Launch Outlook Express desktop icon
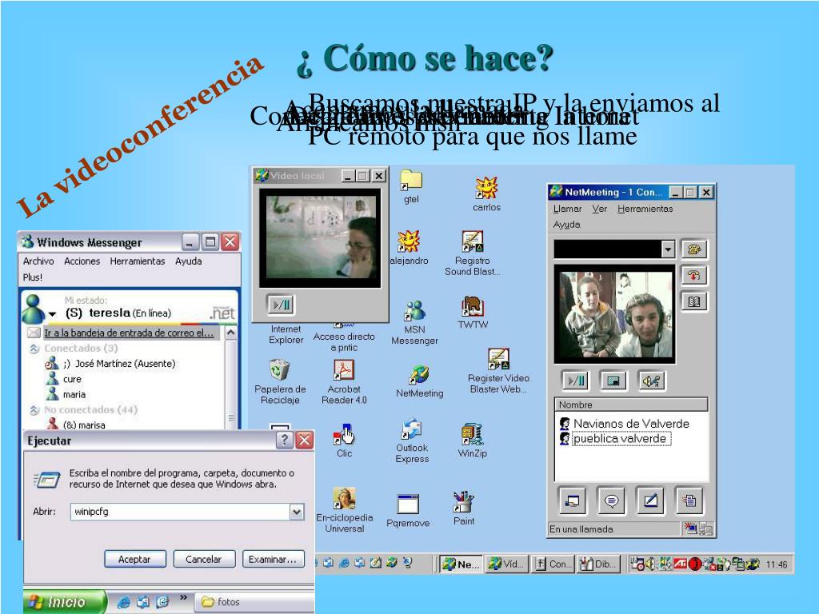The width and height of the screenshot is (819, 614). [412, 441]
